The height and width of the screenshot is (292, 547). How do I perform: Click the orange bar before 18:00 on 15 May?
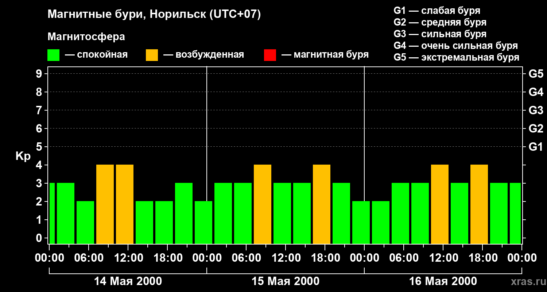pos(322,204)
